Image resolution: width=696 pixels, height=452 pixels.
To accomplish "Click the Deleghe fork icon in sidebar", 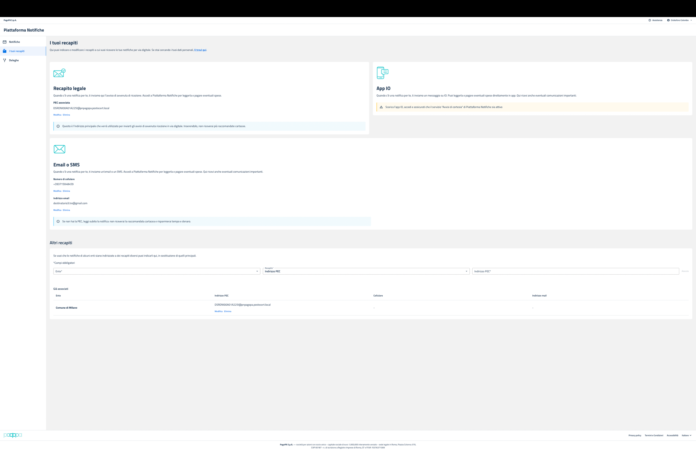I will [5, 60].
